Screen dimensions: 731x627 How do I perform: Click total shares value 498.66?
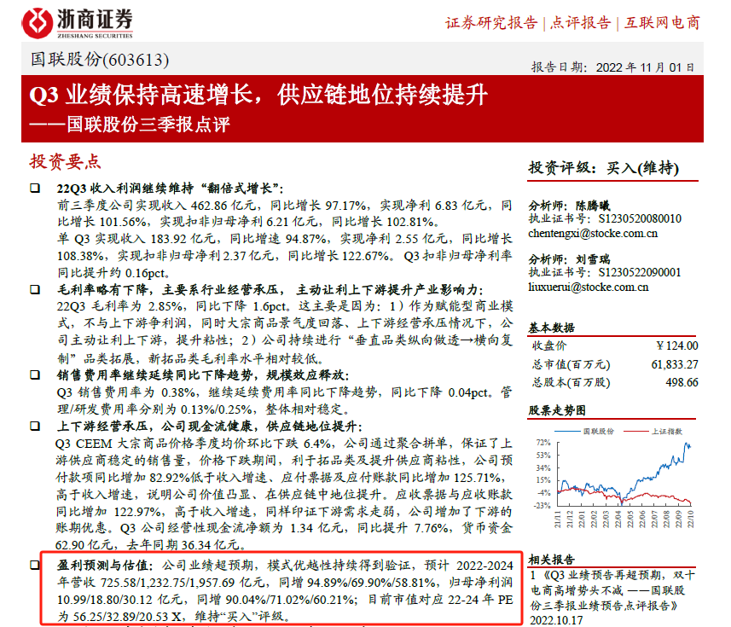point(682,383)
